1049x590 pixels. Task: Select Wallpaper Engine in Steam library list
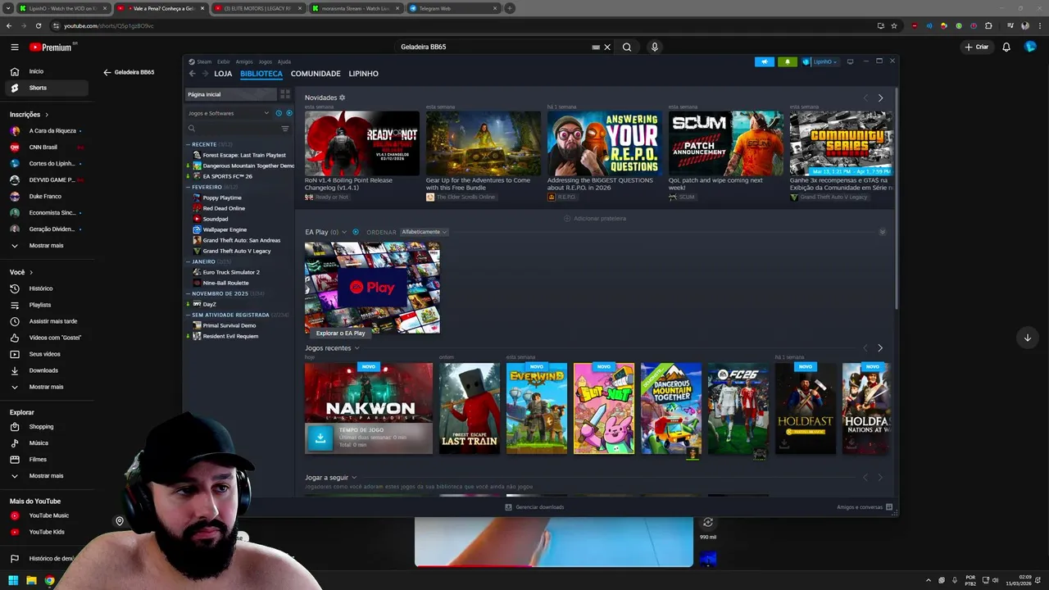pyautogui.click(x=225, y=229)
